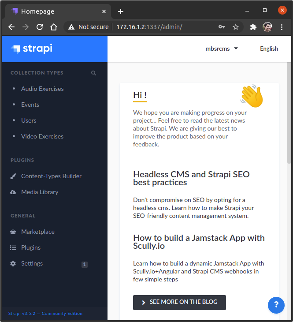Expand the mbsrcms user dropdown
This screenshot has height=322, width=293.
(x=222, y=49)
